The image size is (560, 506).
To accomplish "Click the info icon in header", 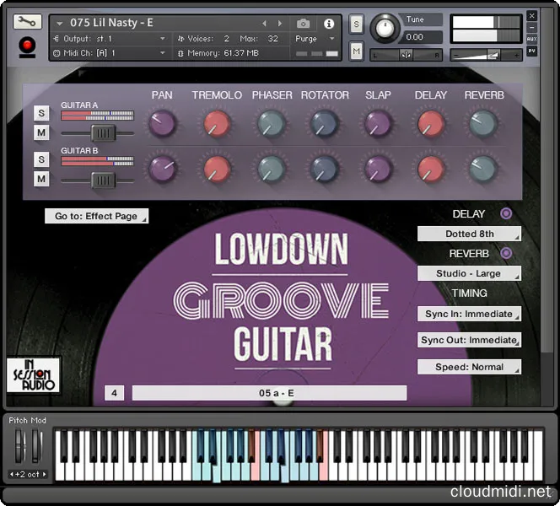I will pyautogui.click(x=328, y=24).
